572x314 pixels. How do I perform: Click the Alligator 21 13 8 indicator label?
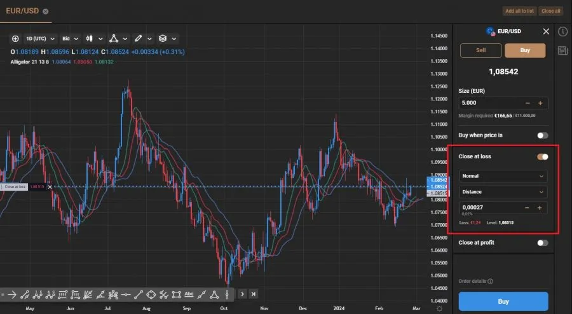tap(29, 62)
